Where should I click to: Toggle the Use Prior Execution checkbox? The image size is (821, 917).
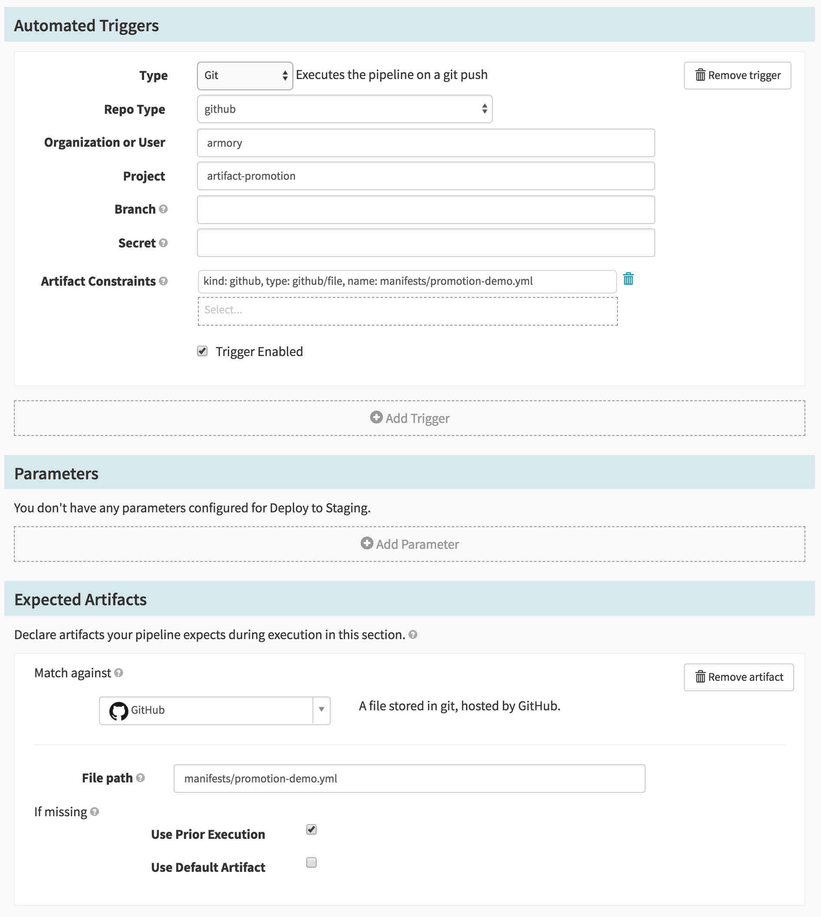311,829
